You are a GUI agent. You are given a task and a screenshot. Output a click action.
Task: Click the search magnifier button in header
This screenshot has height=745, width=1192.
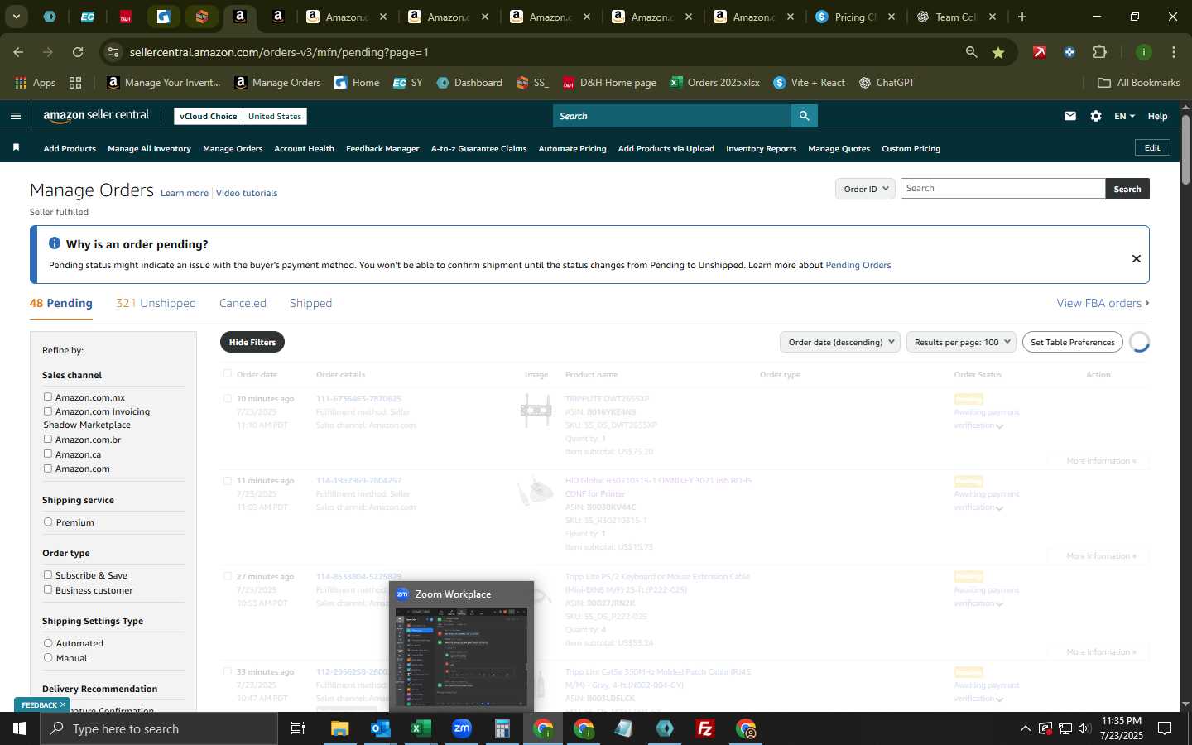[804, 116]
